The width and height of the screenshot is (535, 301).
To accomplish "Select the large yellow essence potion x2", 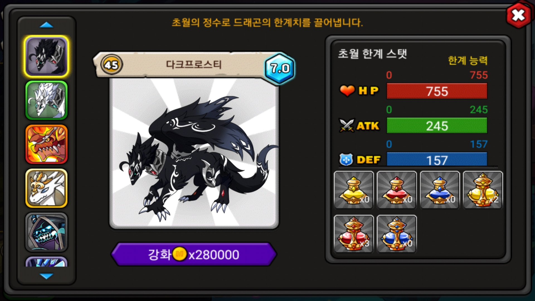I will [x=483, y=190].
